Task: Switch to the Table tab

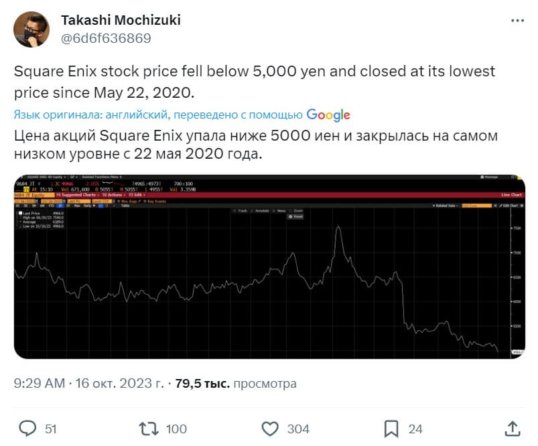Action: (x=125, y=206)
